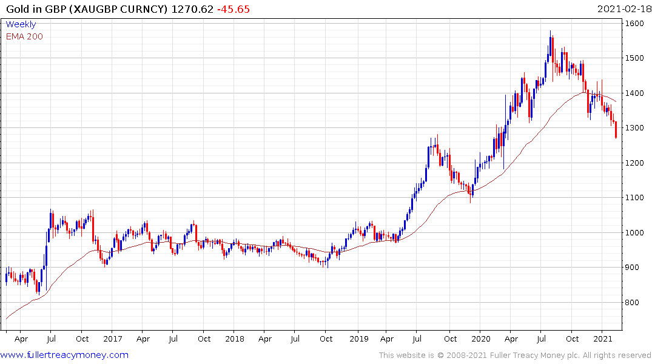652x364 pixels.
Task: Click the 1200 price axis label
Action: click(x=634, y=163)
